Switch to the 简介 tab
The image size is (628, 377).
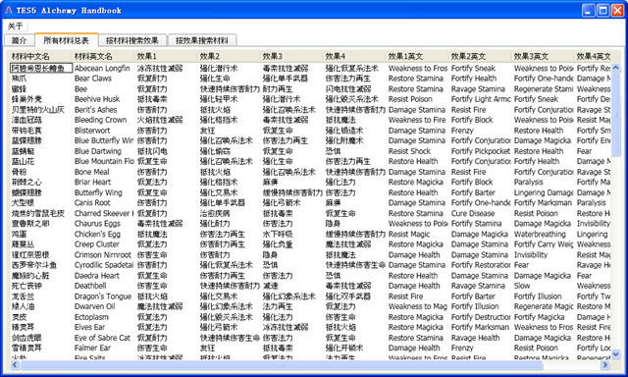click(x=20, y=40)
